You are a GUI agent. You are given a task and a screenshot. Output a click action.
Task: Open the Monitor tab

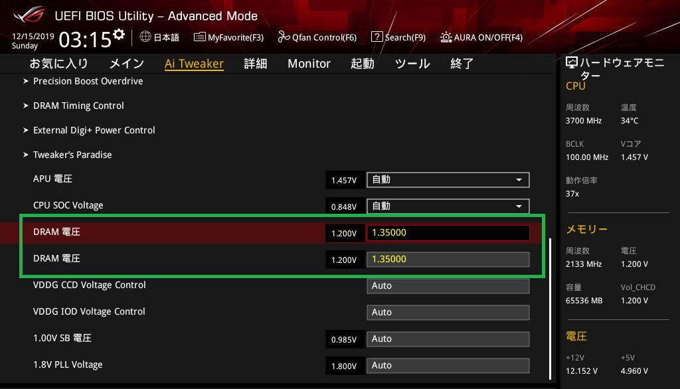(x=309, y=64)
